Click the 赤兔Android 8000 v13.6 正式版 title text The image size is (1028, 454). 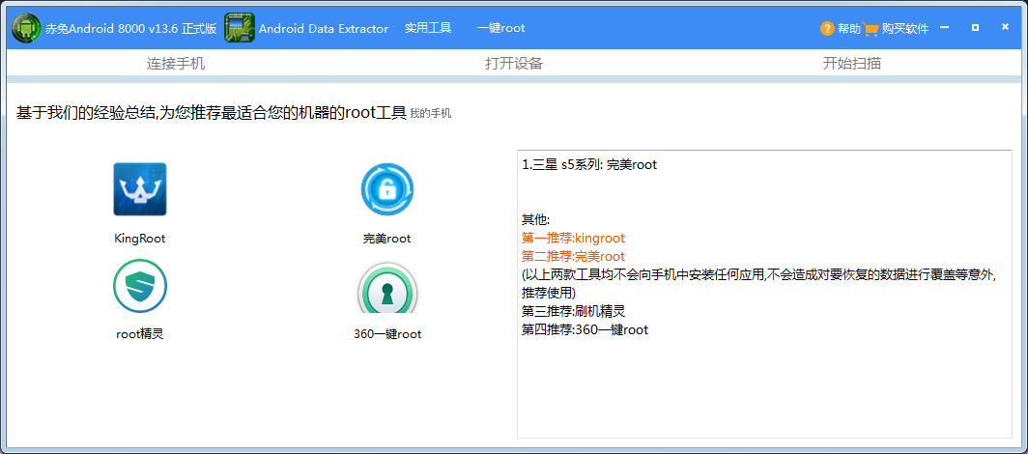(131, 29)
